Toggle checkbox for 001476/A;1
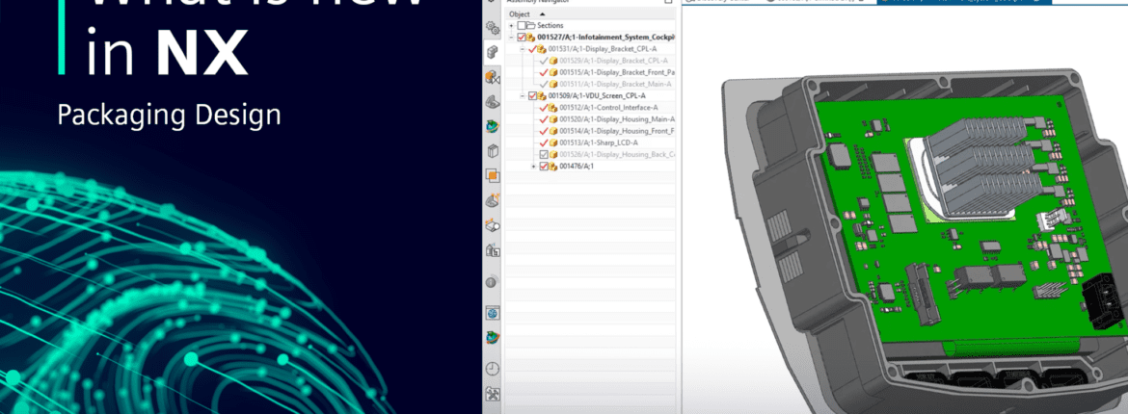 [544, 166]
